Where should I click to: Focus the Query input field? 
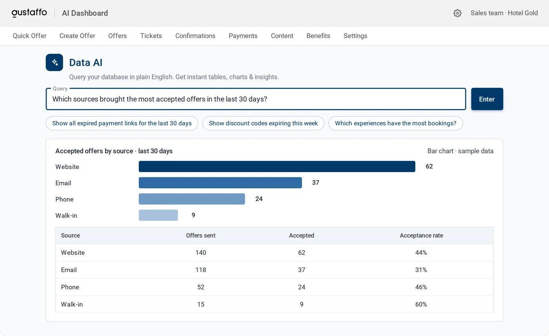point(256,99)
